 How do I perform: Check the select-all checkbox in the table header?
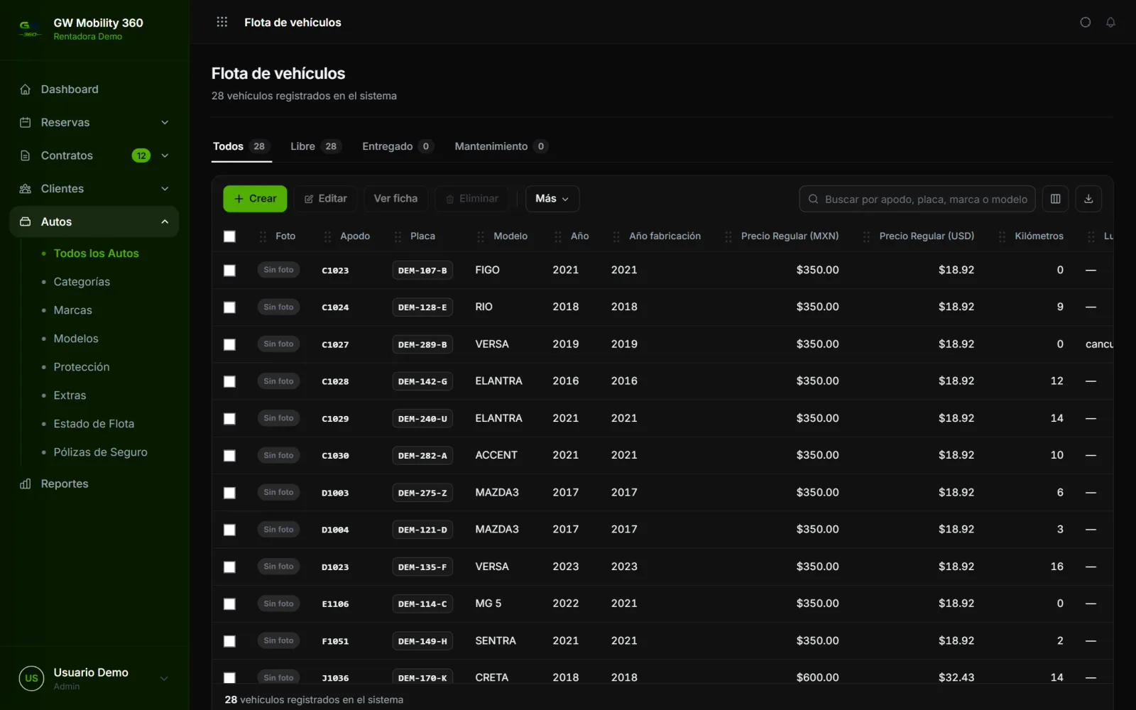tap(229, 236)
